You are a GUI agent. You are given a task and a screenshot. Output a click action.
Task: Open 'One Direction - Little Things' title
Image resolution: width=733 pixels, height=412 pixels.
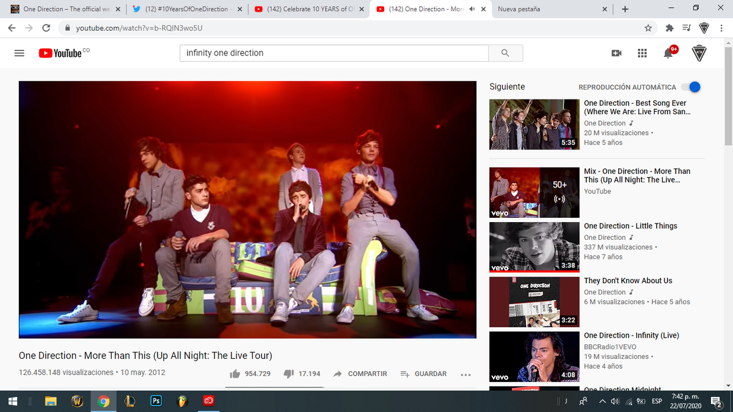tap(630, 226)
